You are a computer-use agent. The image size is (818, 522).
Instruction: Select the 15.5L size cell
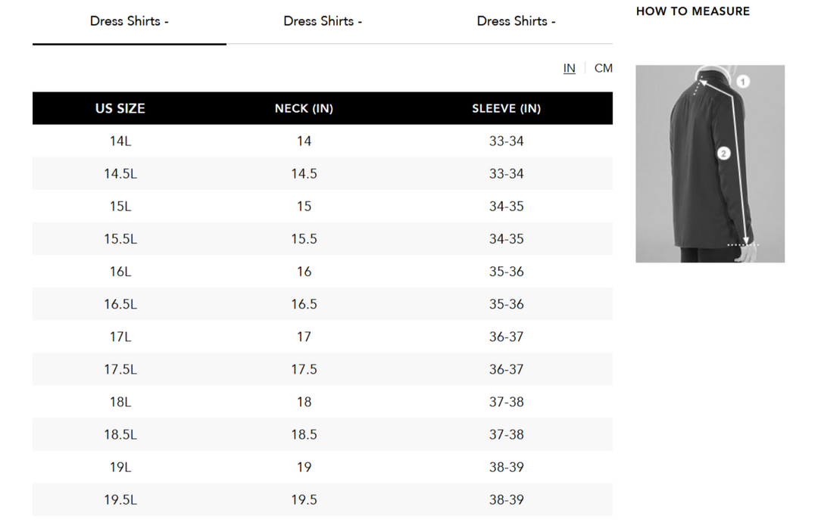pyautogui.click(x=120, y=239)
